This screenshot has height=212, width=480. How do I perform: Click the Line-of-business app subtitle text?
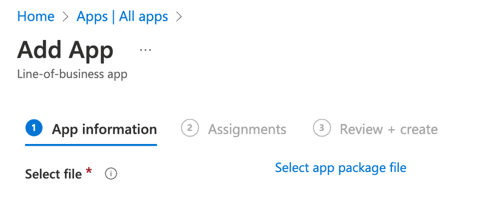pos(72,74)
